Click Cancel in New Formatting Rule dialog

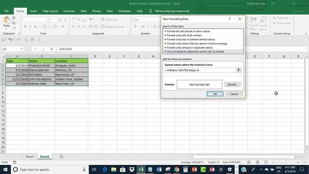(234, 94)
